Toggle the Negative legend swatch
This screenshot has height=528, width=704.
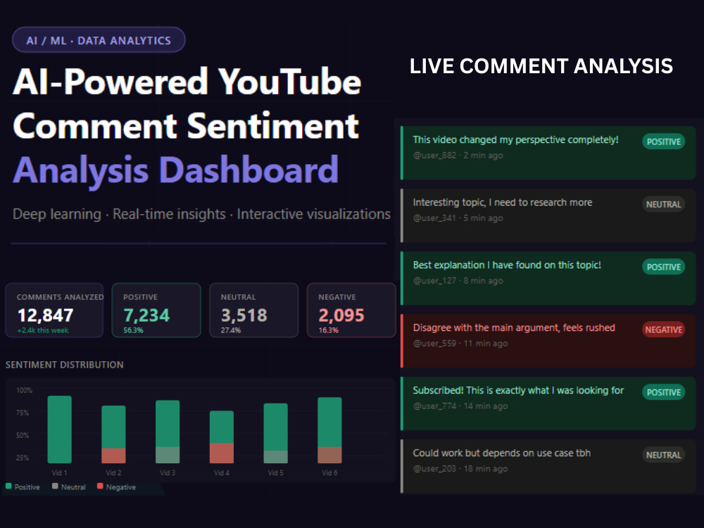point(100,486)
